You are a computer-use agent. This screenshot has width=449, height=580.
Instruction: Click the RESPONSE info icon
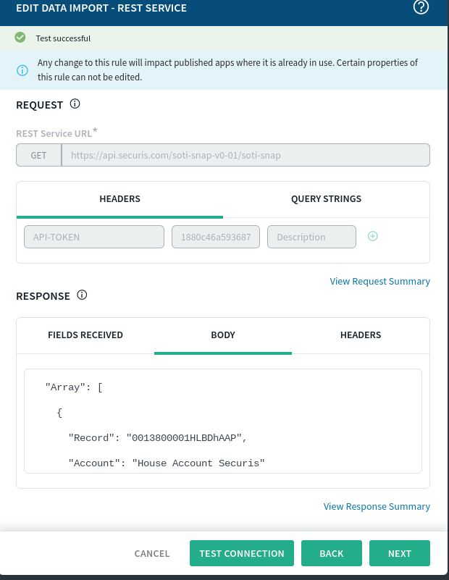click(x=82, y=295)
